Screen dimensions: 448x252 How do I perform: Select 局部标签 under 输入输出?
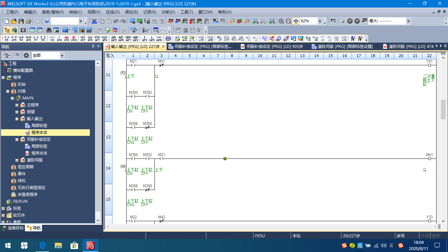pyautogui.click(x=39, y=126)
